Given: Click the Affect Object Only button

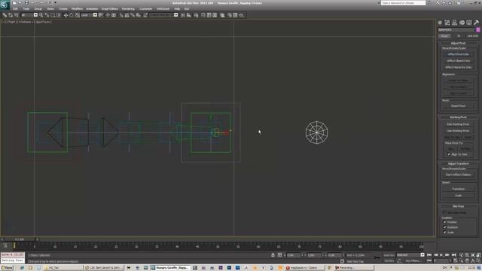Looking at the screenshot, I should click(458, 61).
